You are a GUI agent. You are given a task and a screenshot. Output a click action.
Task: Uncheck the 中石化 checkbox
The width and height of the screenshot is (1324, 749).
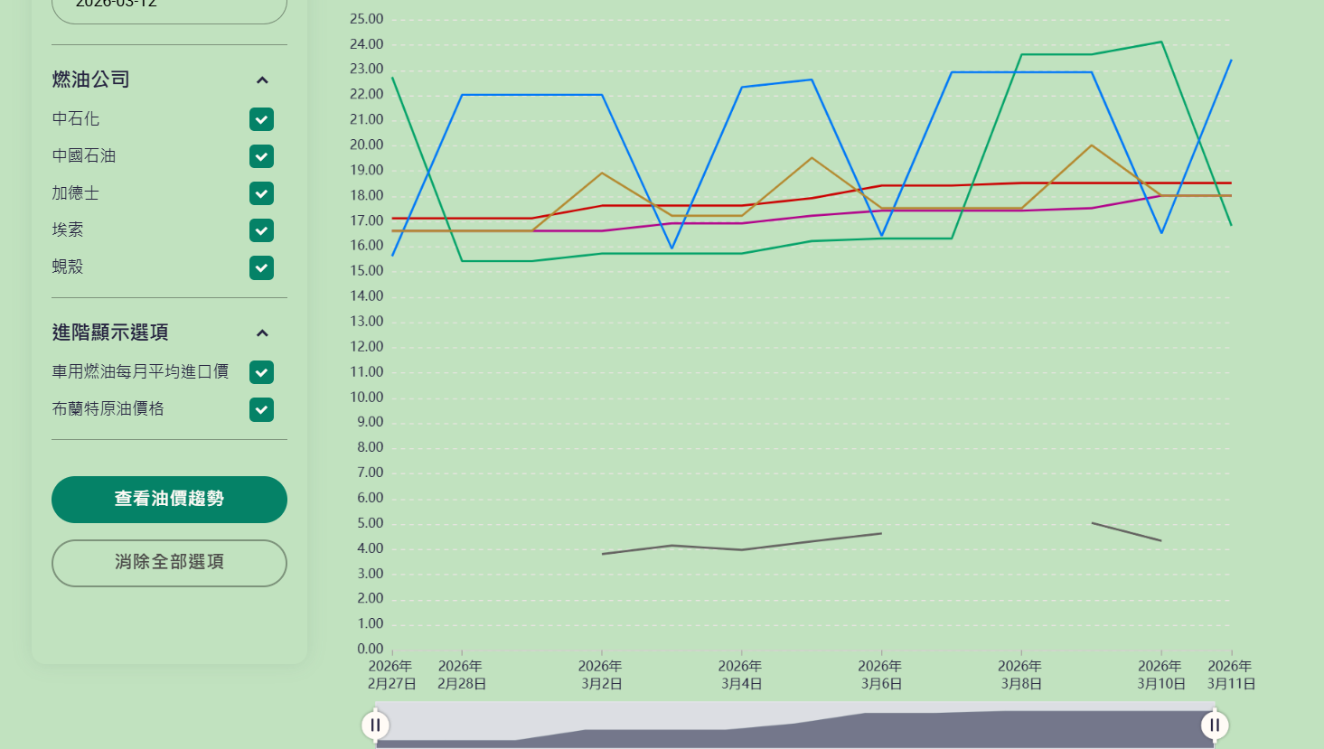tap(261, 119)
